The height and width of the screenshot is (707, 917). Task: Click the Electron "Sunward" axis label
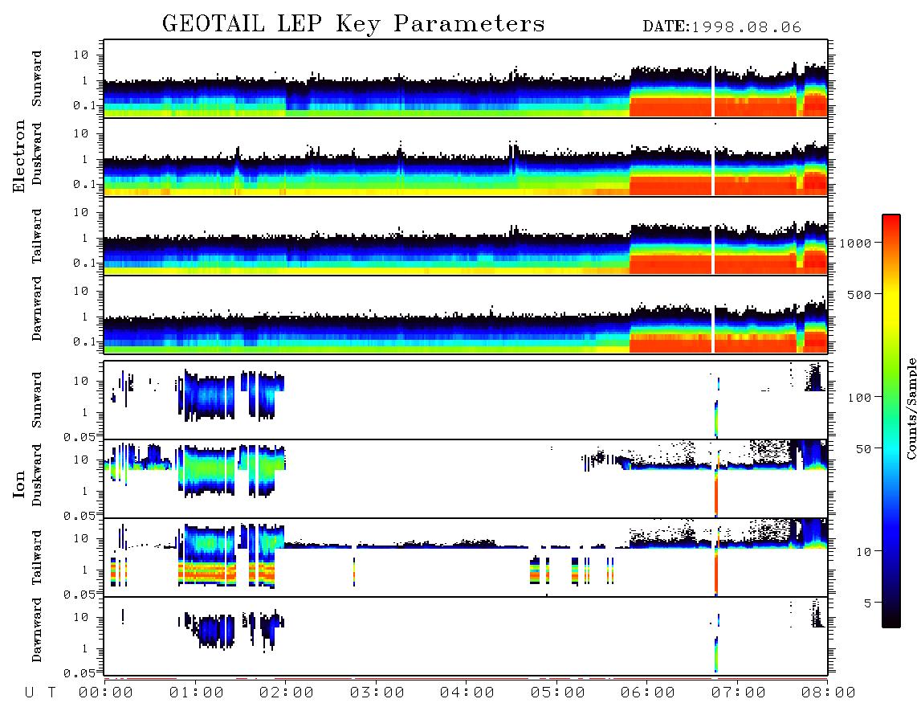click(37, 79)
